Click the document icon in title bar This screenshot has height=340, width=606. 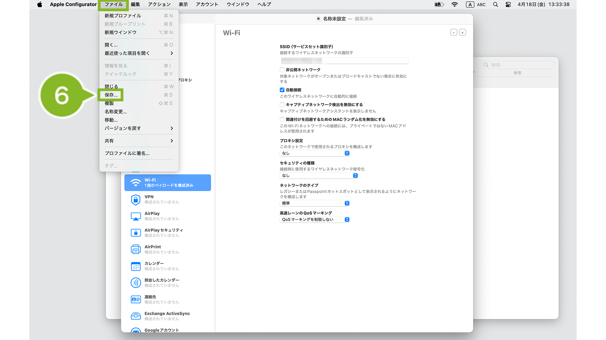(318, 19)
